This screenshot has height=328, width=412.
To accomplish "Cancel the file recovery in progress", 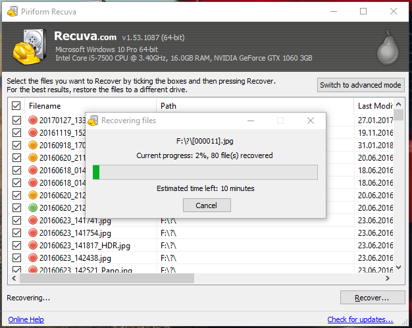I will coord(206,205).
